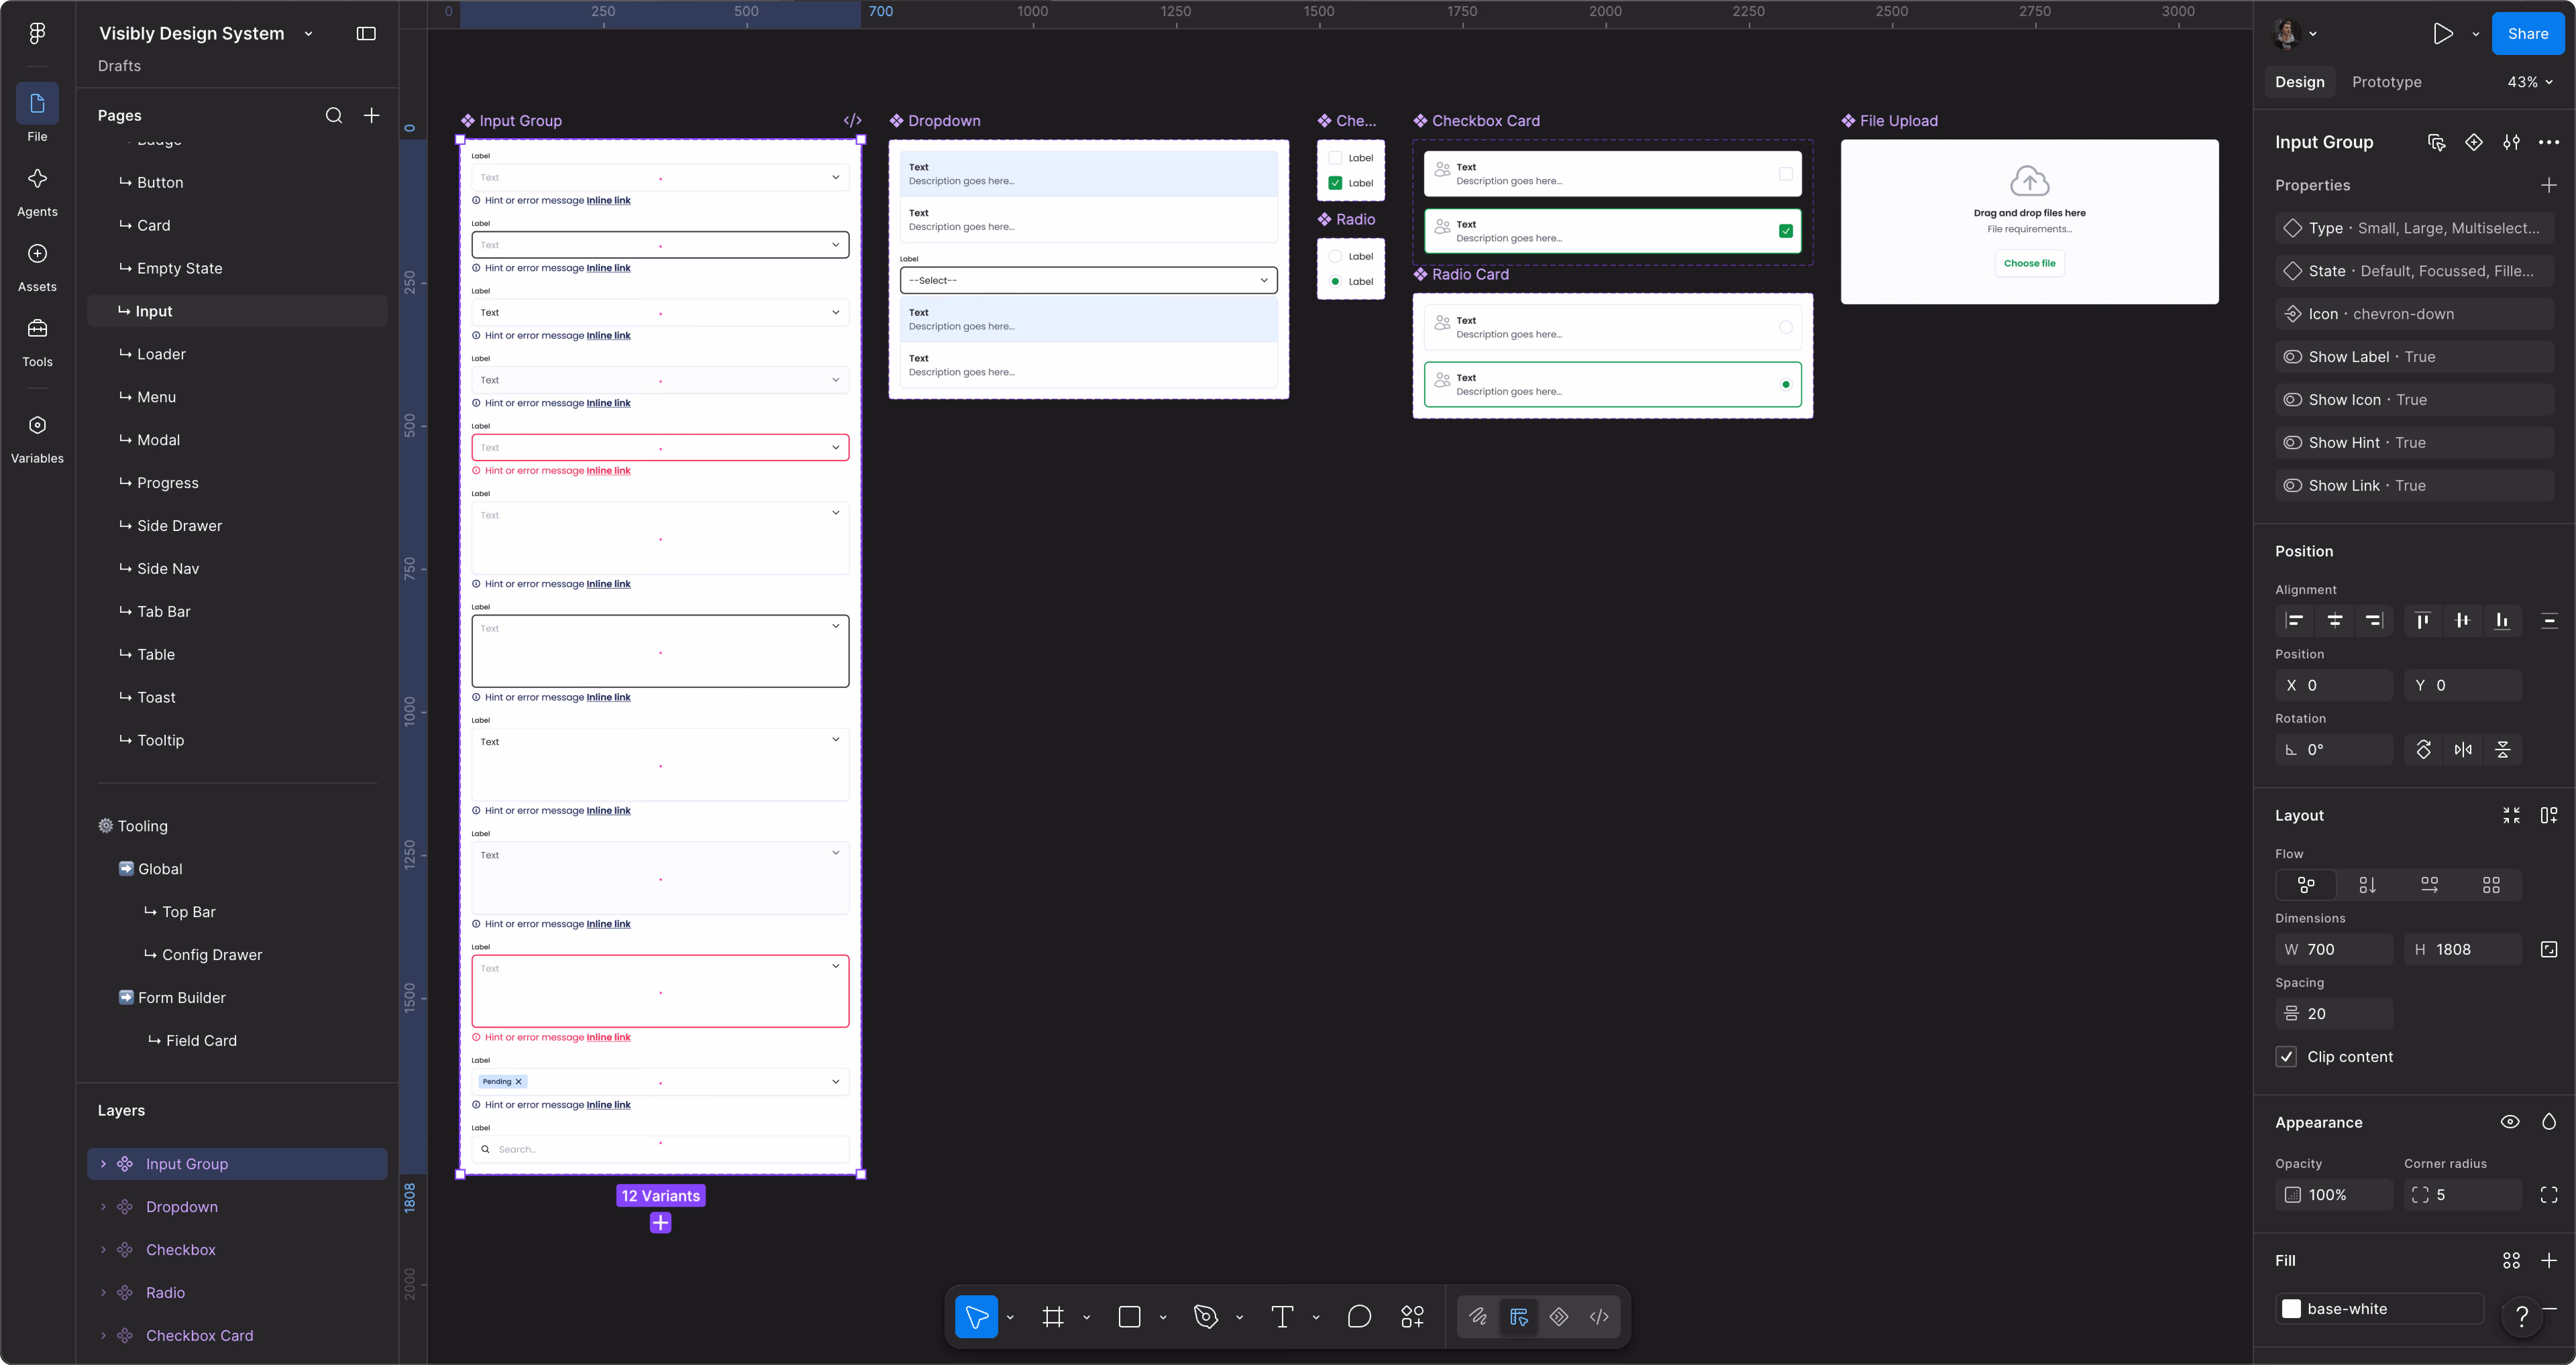Select the Text tool

[x=1282, y=1317]
